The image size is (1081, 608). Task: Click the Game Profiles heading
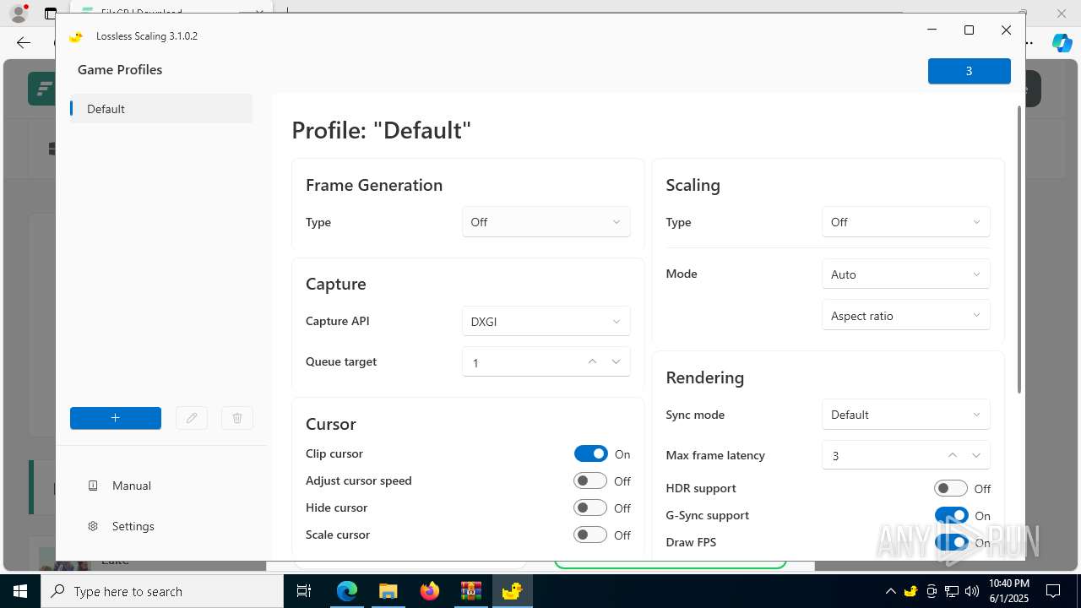coord(120,70)
